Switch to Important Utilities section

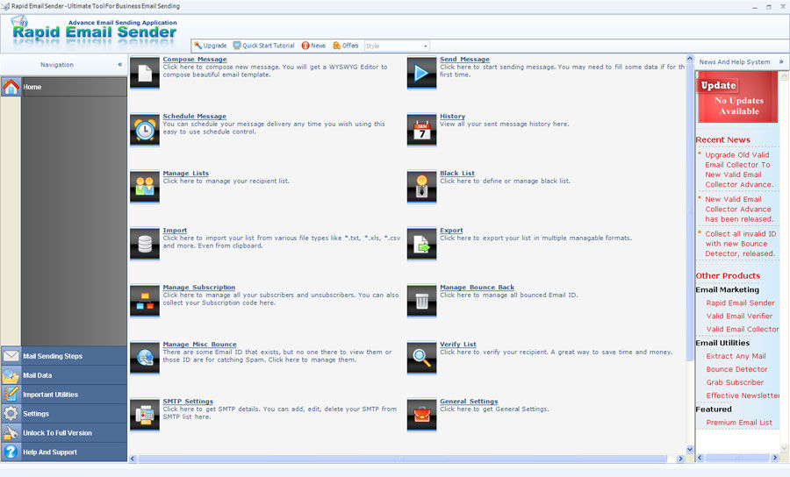(x=63, y=395)
